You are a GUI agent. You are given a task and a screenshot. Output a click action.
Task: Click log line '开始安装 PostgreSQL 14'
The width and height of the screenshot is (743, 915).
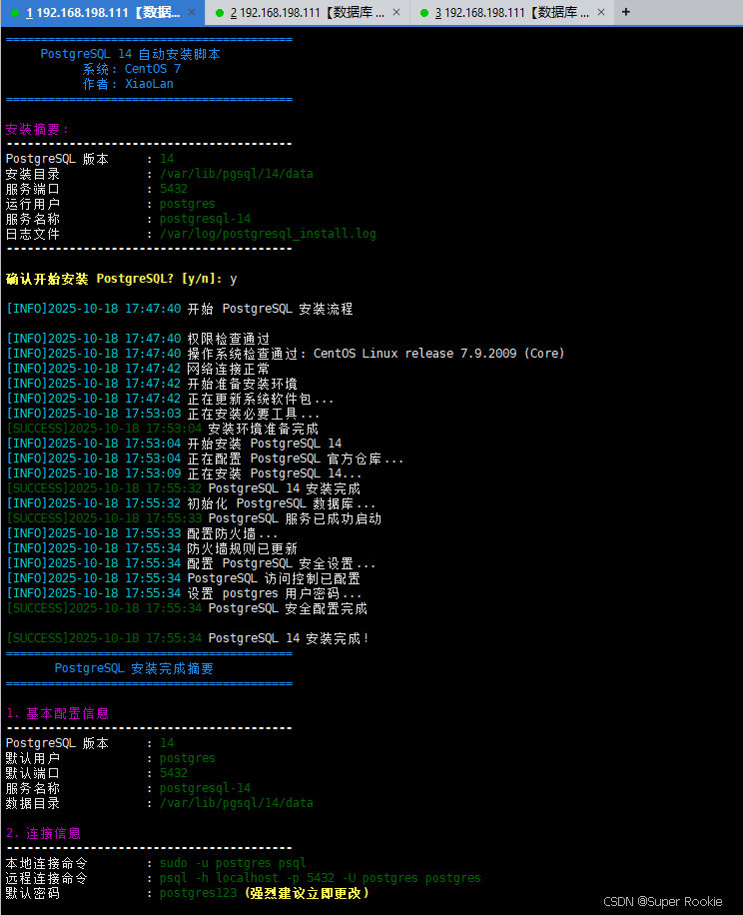coord(174,444)
